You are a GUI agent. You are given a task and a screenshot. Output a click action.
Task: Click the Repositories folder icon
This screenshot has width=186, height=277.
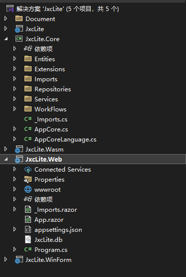click(x=28, y=89)
